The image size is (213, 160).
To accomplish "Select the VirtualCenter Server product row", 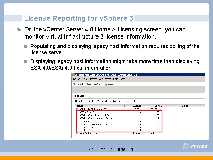I will (118, 133).
